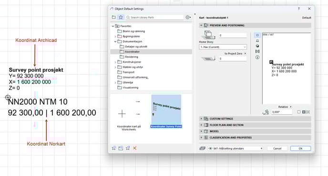Select the Revidering folder
This screenshot has width=328, height=176.
pos(129,57)
